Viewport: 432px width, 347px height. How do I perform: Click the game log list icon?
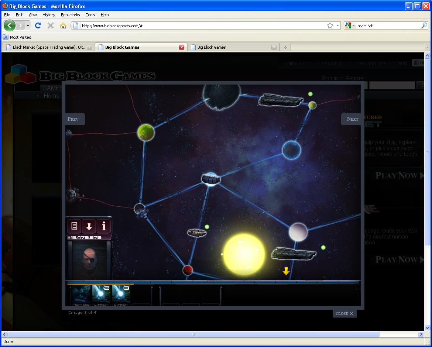74,226
